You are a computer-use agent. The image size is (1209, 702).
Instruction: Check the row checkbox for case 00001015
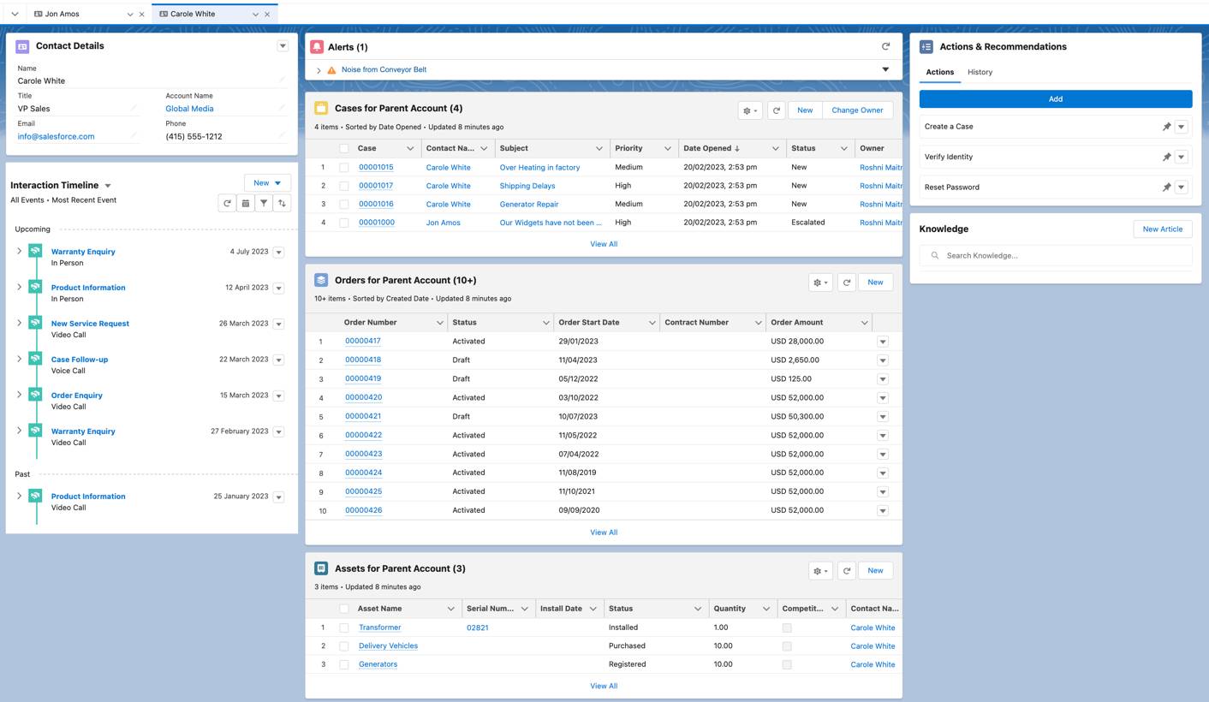343,167
